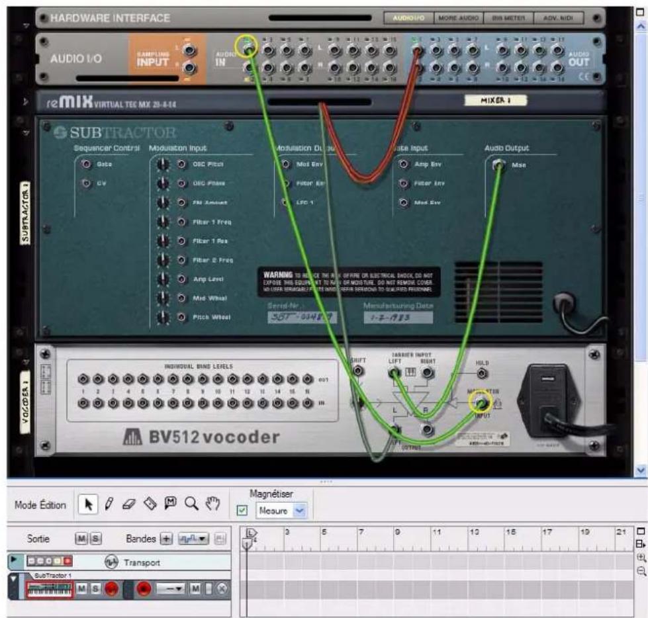Click the SubTractor 1 keyboard track icon
Viewport: 648px width, 618px height.
coord(50,589)
